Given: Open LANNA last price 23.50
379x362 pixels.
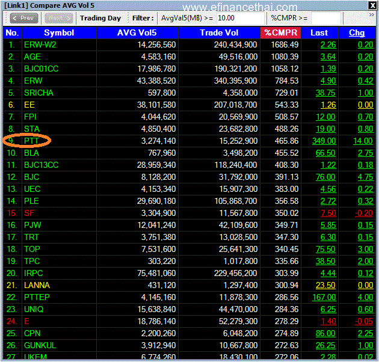Looking at the screenshot, I should point(325,285).
